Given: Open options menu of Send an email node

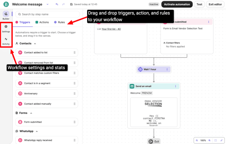Looking at the screenshot, I should coord(175,86).
